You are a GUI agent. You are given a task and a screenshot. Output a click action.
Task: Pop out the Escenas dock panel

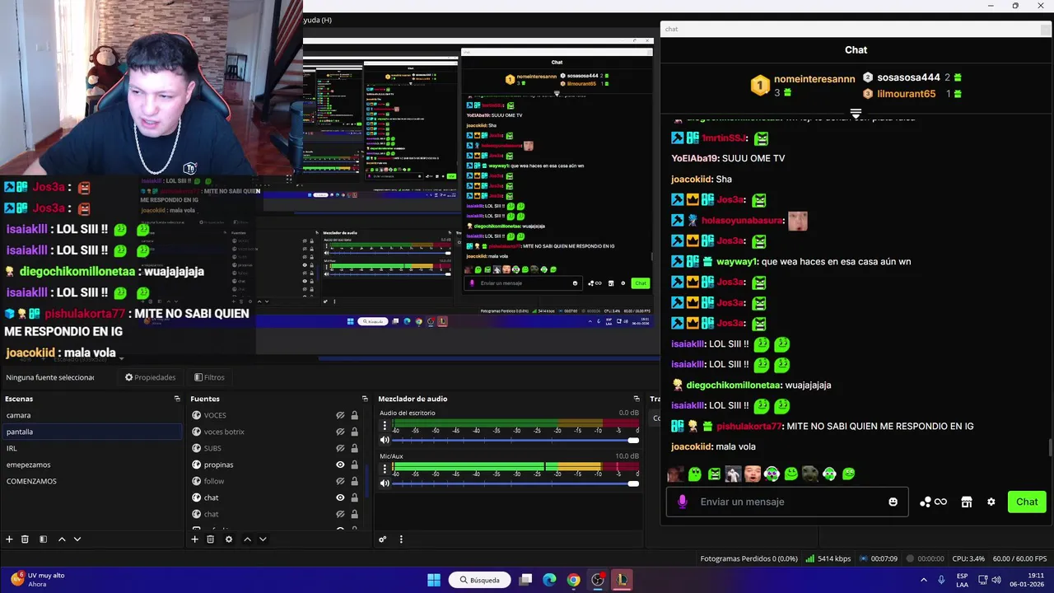(x=177, y=399)
